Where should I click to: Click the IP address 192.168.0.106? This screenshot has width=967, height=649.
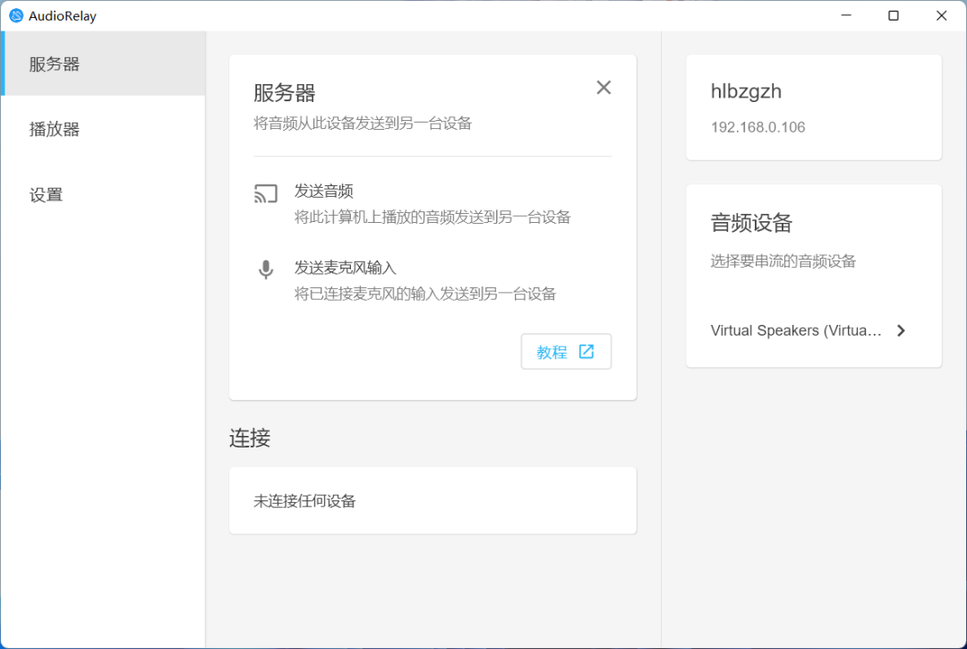pos(758,127)
